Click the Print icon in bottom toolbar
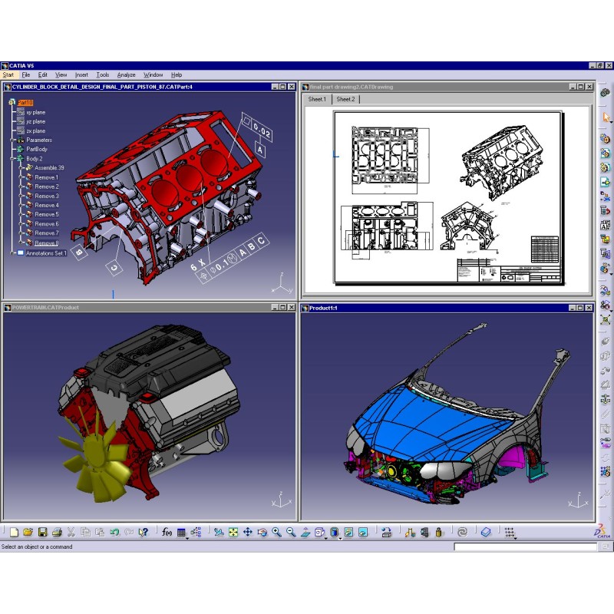 (x=57, y=532)
